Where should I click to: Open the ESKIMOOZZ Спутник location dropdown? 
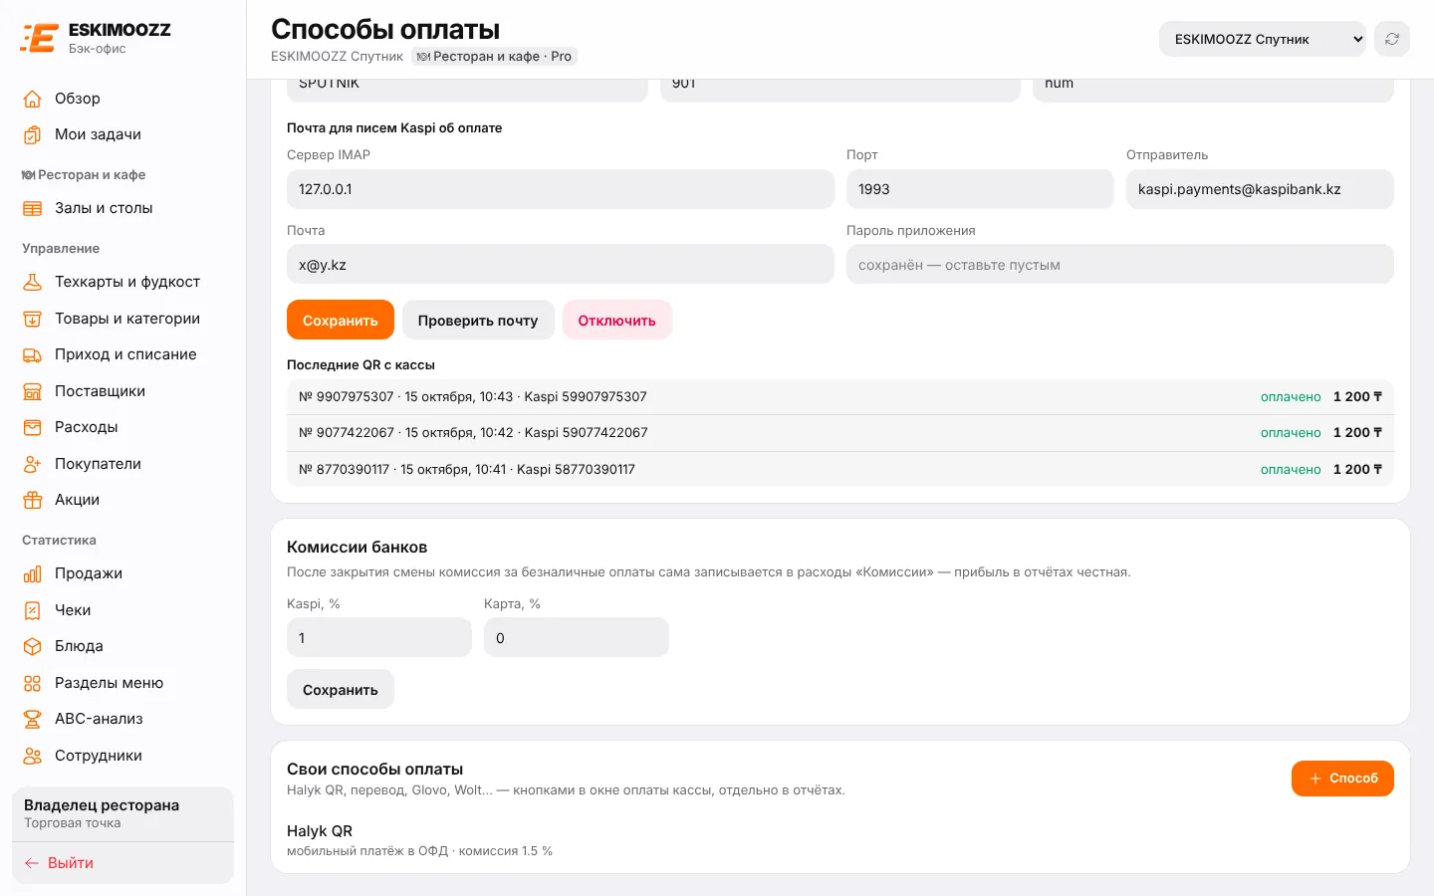pos(1263,39)
